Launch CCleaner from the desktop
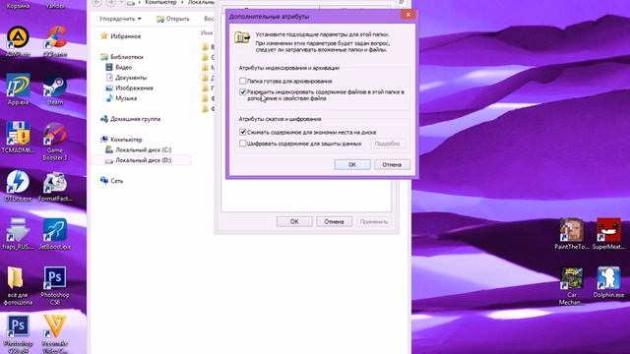Screen dimensions: 630x354 (55, 40)
